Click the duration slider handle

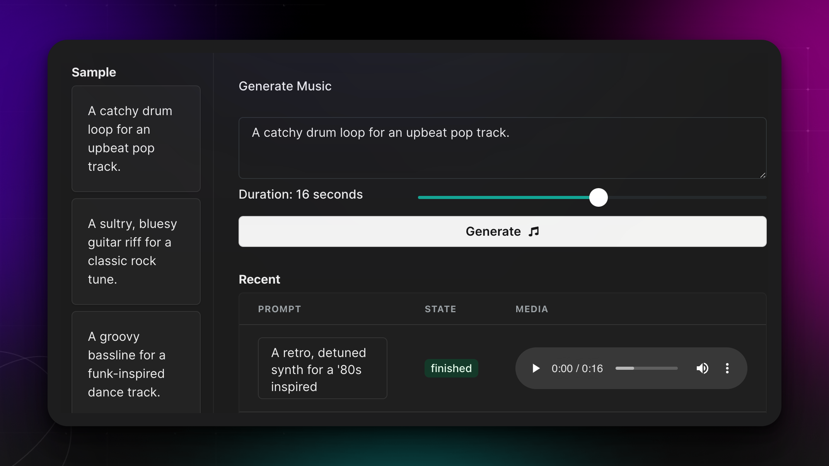(x=598, y=197)
